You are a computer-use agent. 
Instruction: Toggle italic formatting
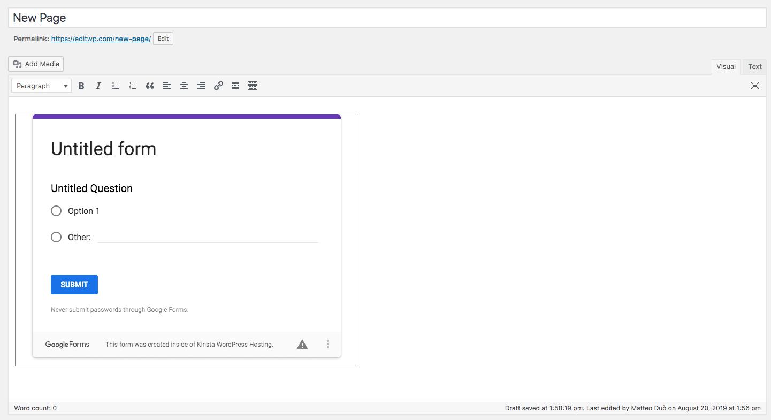click(98, 86)
